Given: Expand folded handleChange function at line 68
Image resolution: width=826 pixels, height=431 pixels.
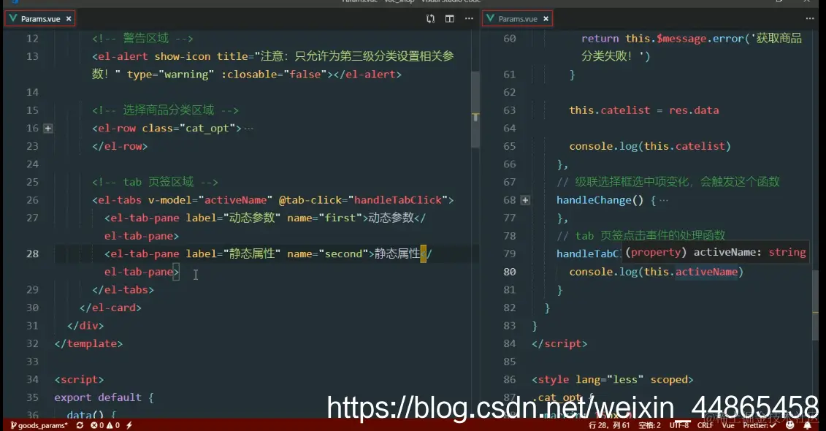Looking at the screenshot, I should click(525, 200).
